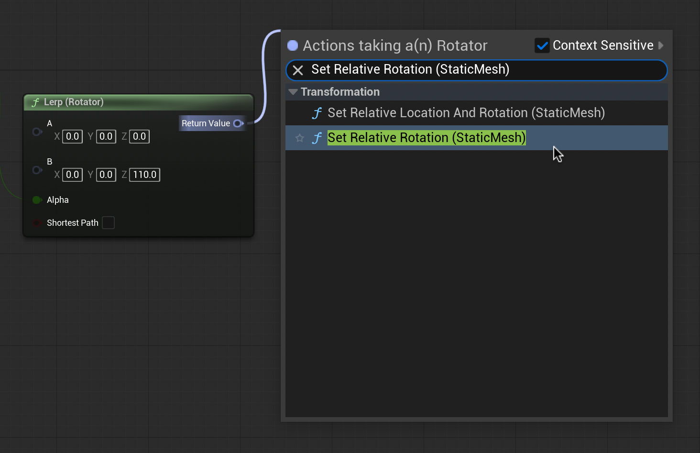Click the B rotator Y value field
The width and height of the screenshot is (700, 453).
point(106,175)
